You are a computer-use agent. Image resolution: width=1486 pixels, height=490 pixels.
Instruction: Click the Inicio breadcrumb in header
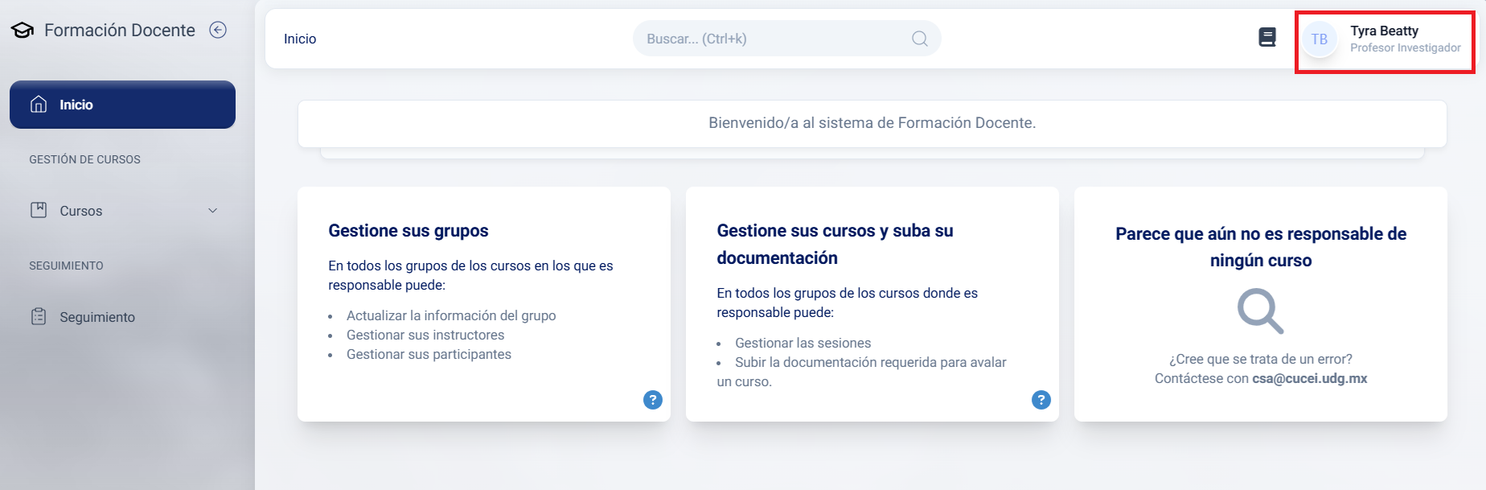click(x=300, y=39)
